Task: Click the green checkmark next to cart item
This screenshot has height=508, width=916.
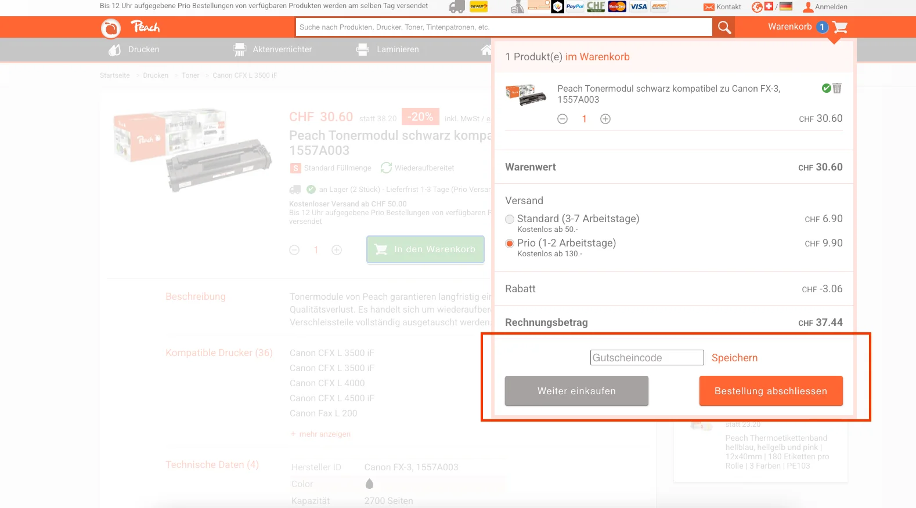Action: coord(827,88)
